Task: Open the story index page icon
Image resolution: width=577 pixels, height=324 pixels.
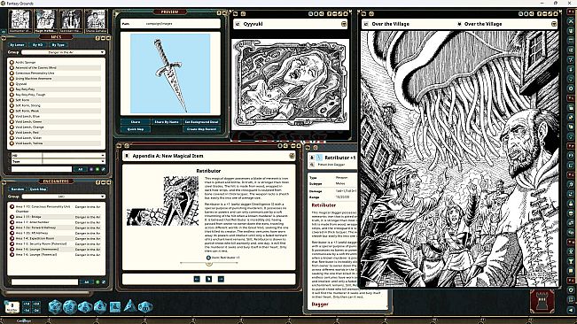Action: pyautogui.click(x=208, y=279)
